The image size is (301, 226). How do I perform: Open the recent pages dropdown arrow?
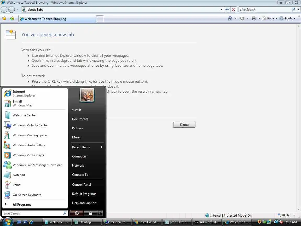[17, 9]
